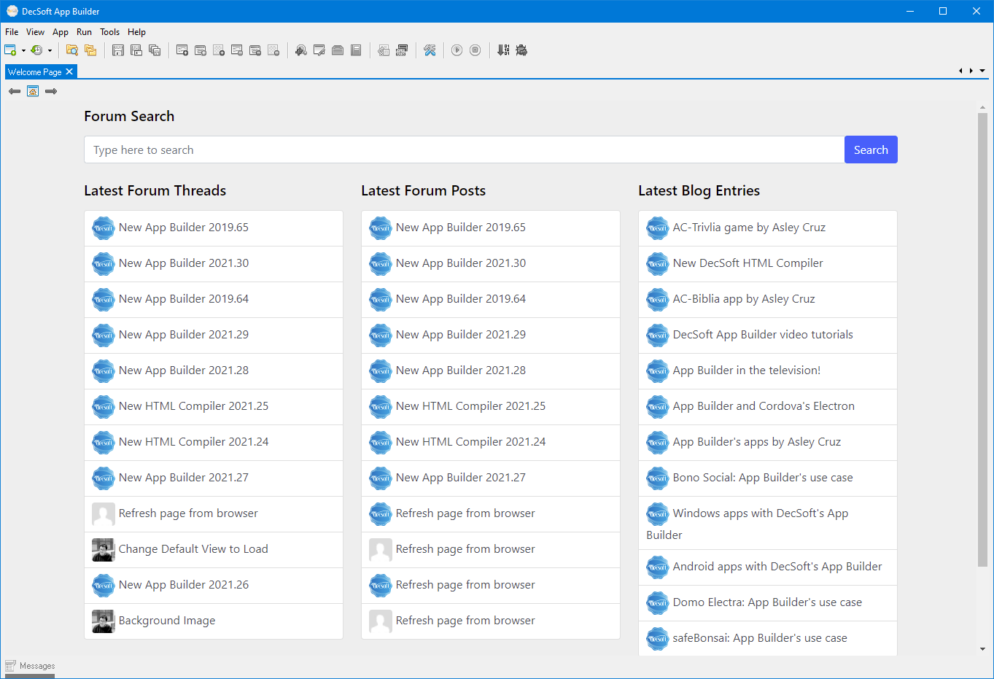
Task: Open post New App Builder 2021.30 in Posts
Action: (x=491, y=263)
